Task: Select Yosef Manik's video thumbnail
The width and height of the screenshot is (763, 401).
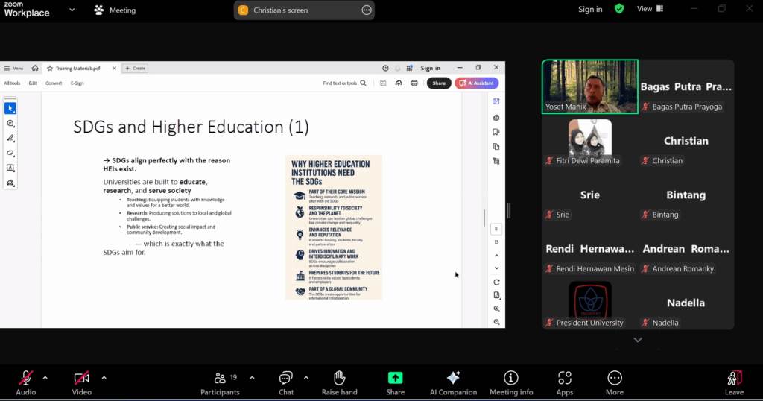Action: 589,86
